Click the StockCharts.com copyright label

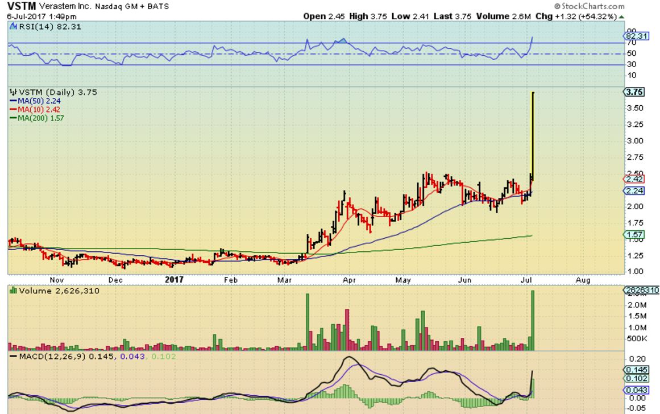pyautogui.click(x=590, y=6)
